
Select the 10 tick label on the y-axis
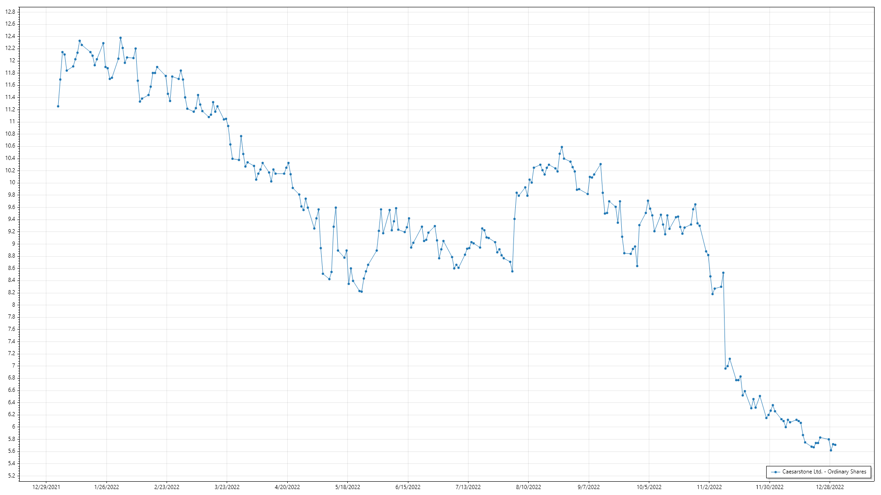pyautogui.click(x=12, y=182)
